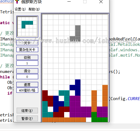
Task: Click 'olaf.windows.' text in the code editor
Action: [x=124, y=50]
